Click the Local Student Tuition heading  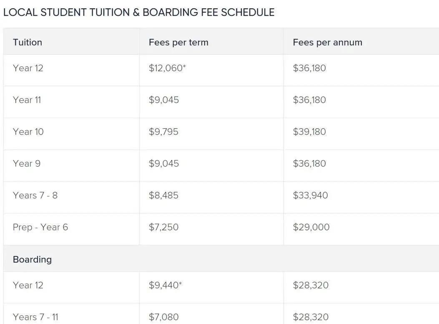(x=139, y=12)
